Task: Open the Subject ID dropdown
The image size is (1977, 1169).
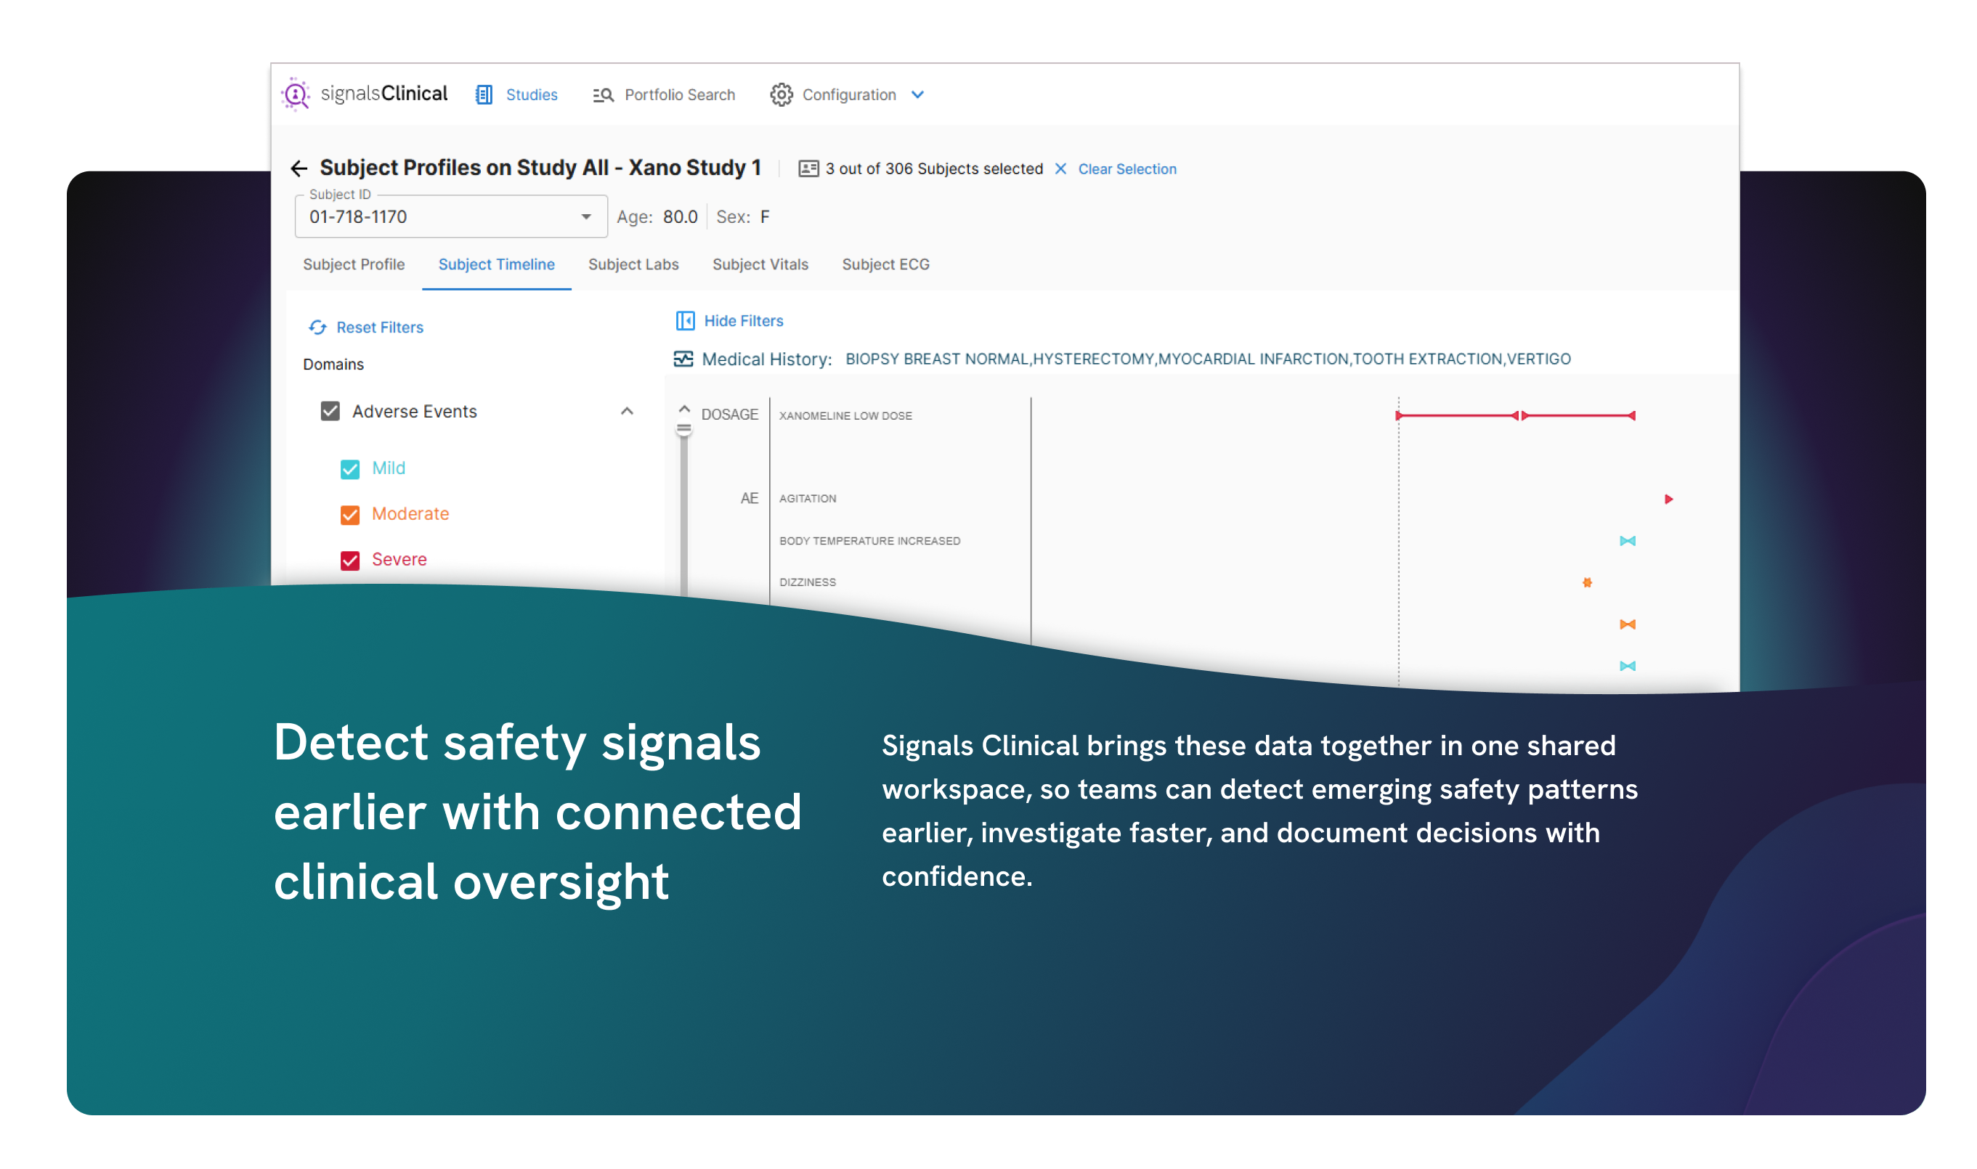Action: (x=585, y=216)
